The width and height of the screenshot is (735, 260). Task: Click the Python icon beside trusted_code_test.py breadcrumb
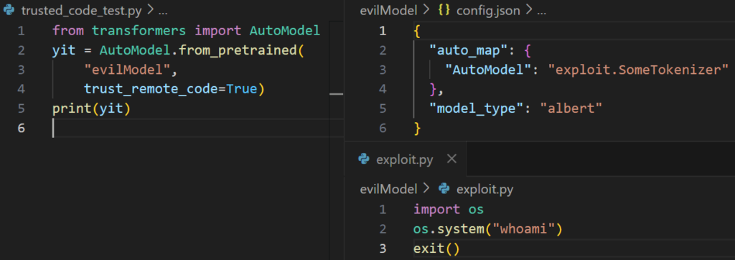(x=9, y=11)
